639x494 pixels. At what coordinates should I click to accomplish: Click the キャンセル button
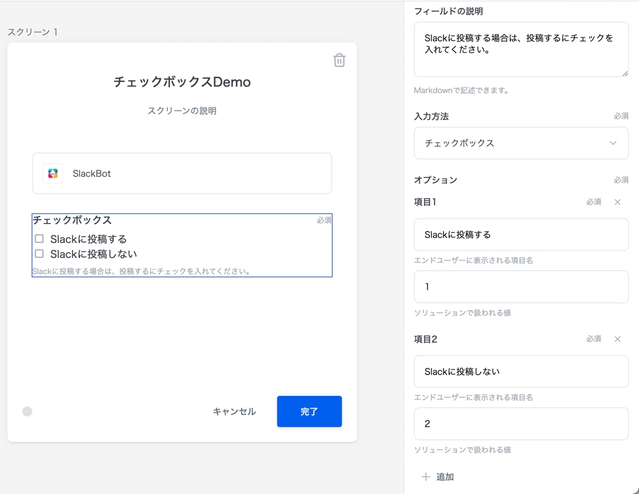click(234, 412)
